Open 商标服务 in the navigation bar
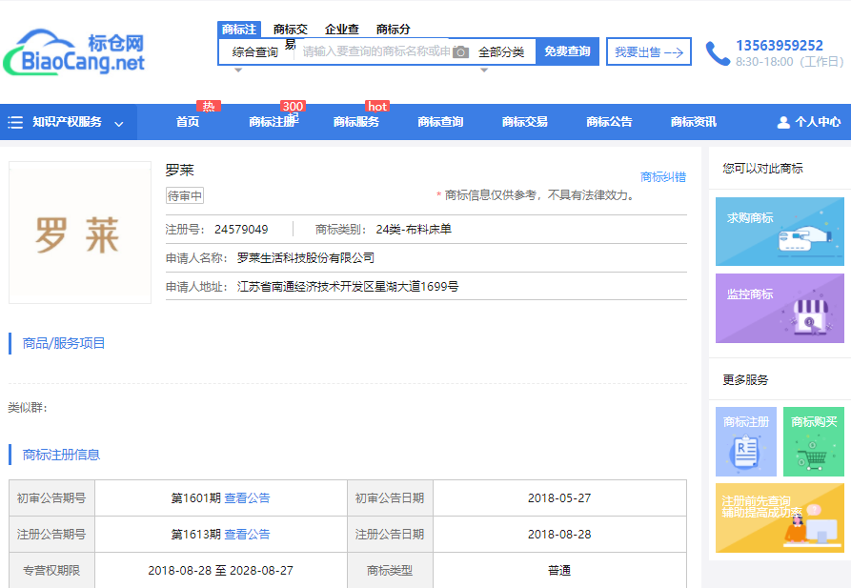 pos(356,122)
